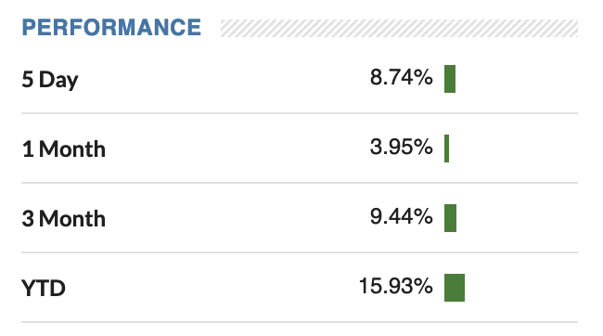Click the 9.44% three-month value
Viewport: 603px width, 336px height.
coord(401,216)
